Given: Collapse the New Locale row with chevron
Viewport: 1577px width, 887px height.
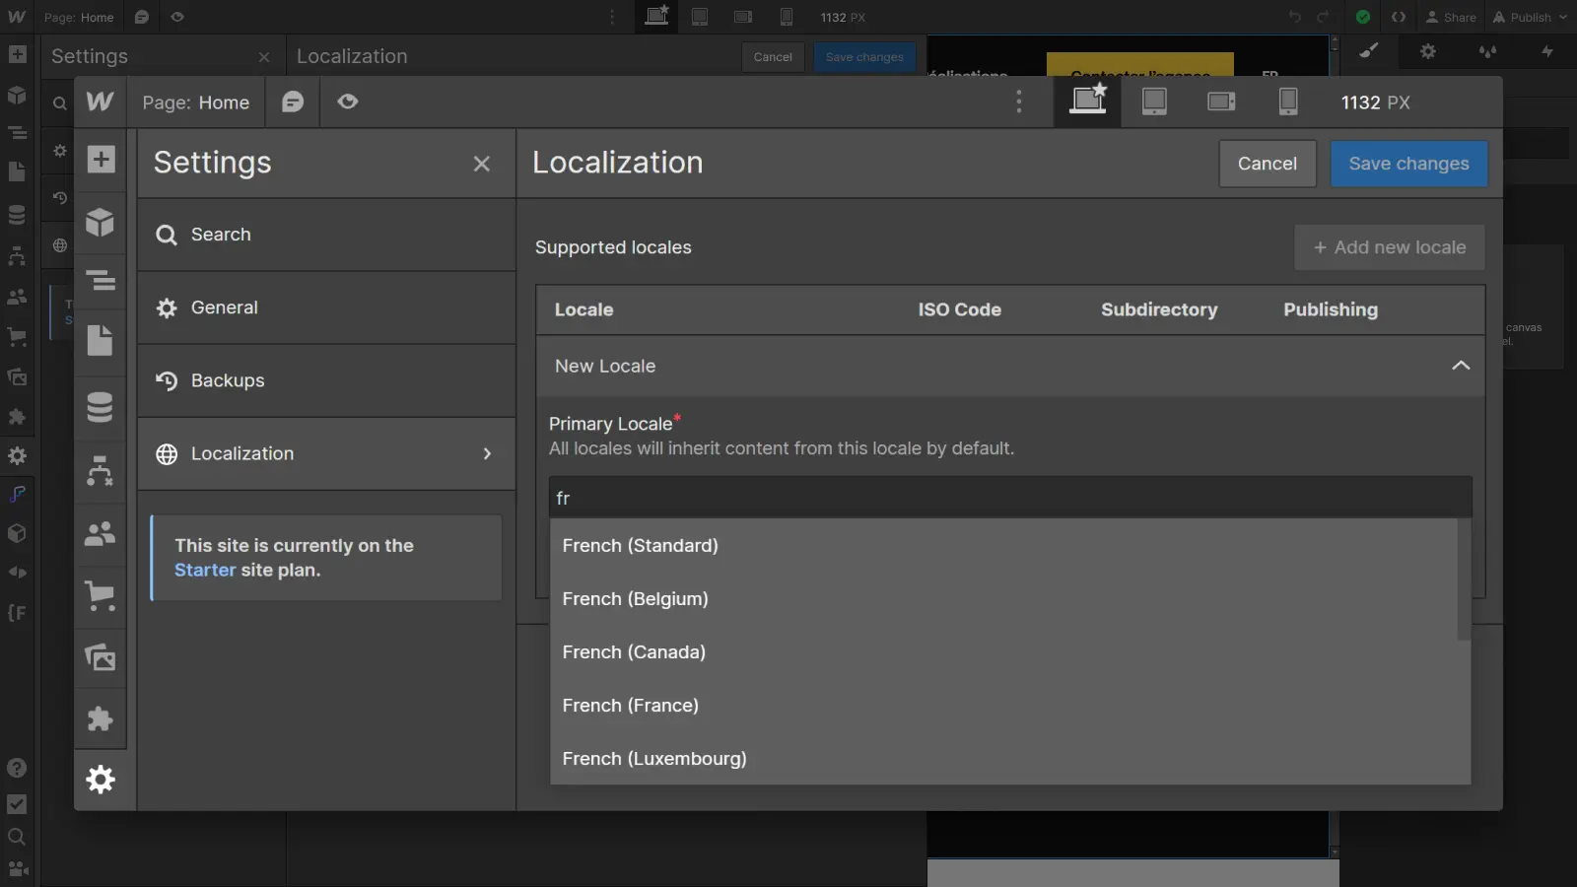Looking at the screenshot, I should pos(1461,366).
